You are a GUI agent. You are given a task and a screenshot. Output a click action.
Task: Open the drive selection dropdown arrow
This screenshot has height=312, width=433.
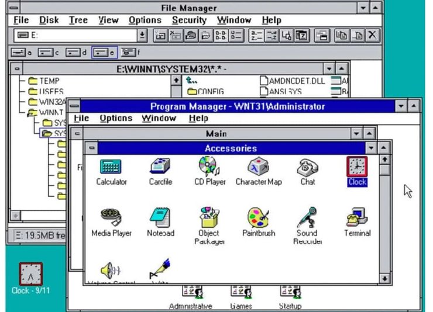pyautogui.click(x=142, y=35)
